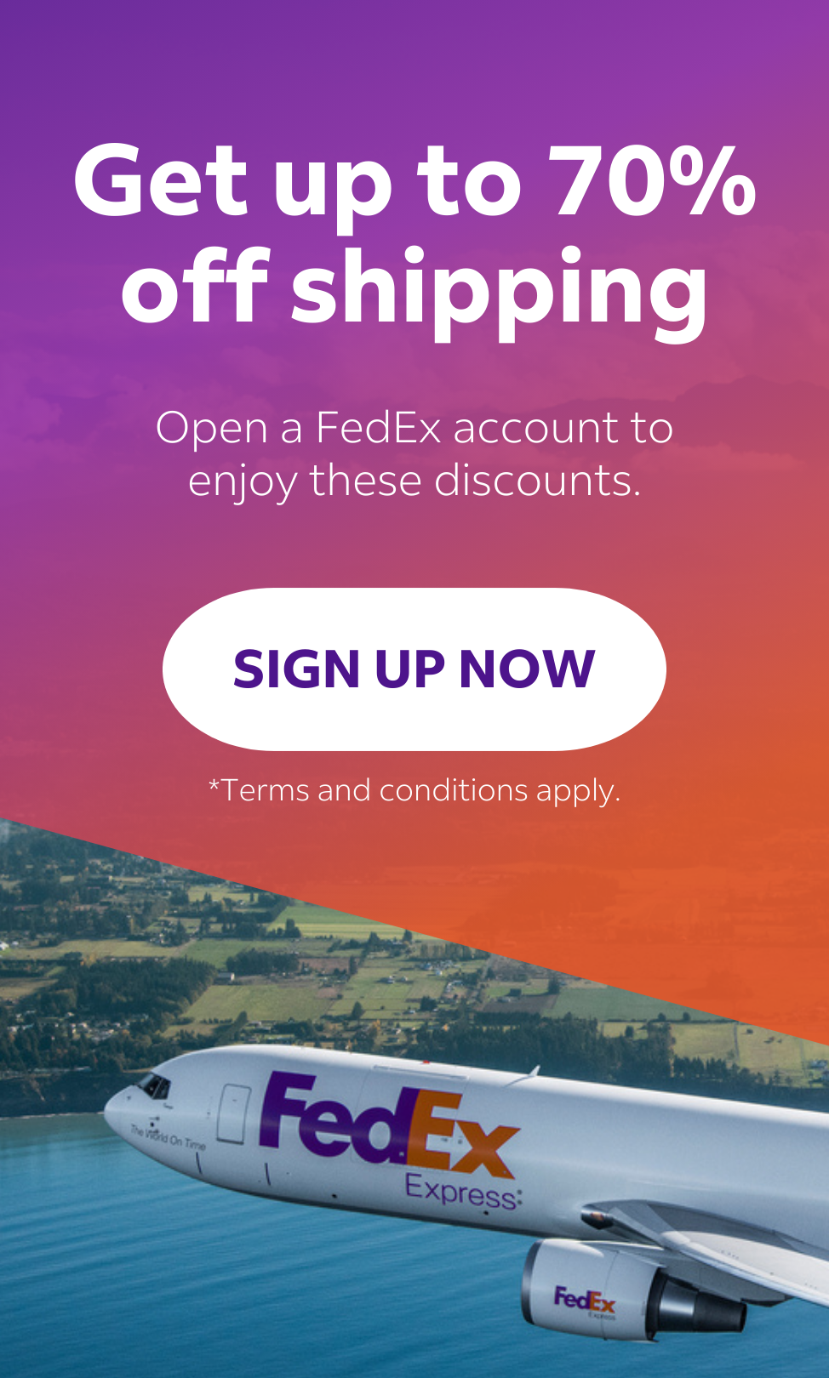Click the airplane cockpit windows

click(x=154, y=1085)
